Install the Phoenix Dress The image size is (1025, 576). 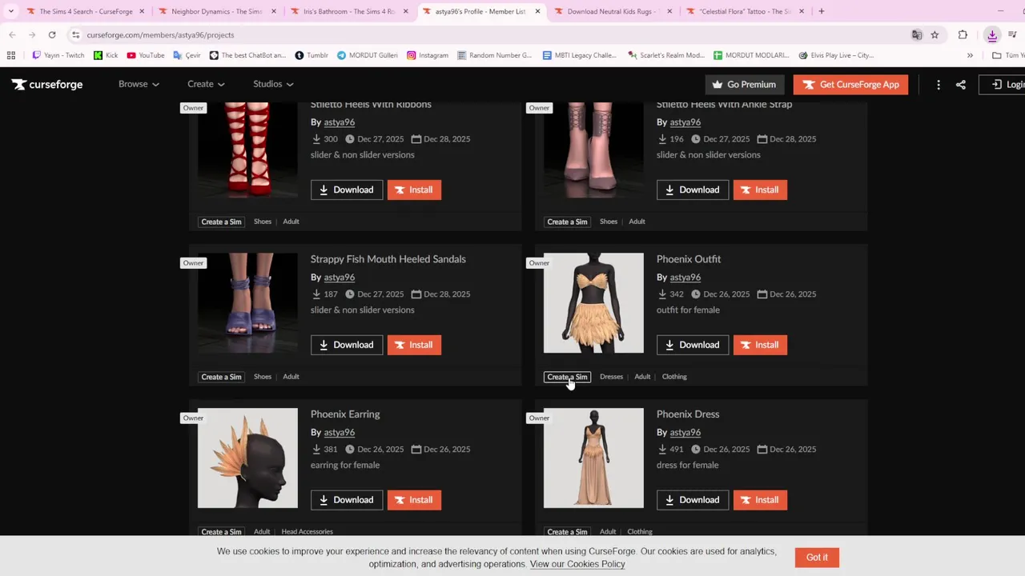coord(760,500)
